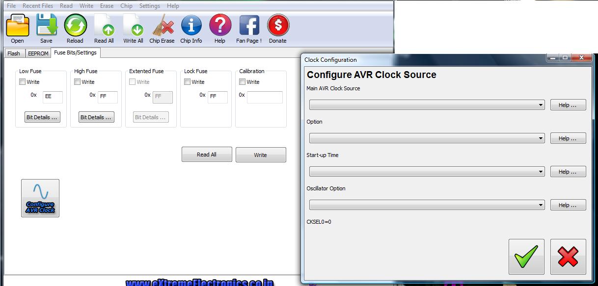The image size is (598, 286).
Task: Open the Configure AVR Clock tool
Action: tap(40, 198)
